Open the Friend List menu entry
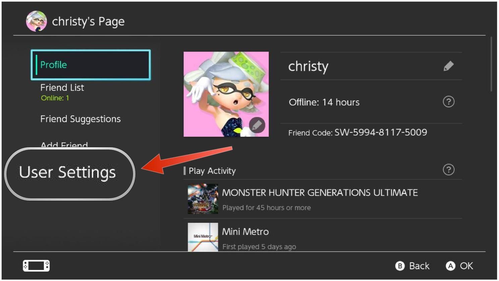This screenshot has height=281, width=499. (x=62, y=88)
